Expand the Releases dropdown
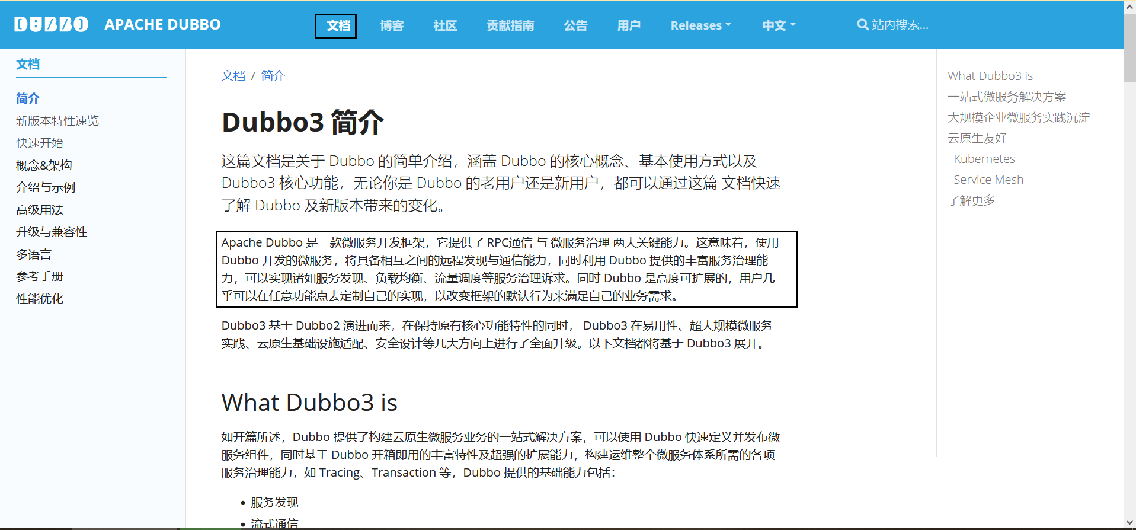1136x530 pixels. click(701, 25)
